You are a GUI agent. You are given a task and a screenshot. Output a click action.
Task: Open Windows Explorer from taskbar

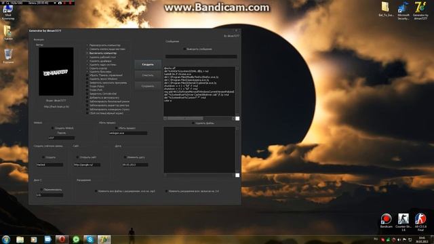point(20,239)
